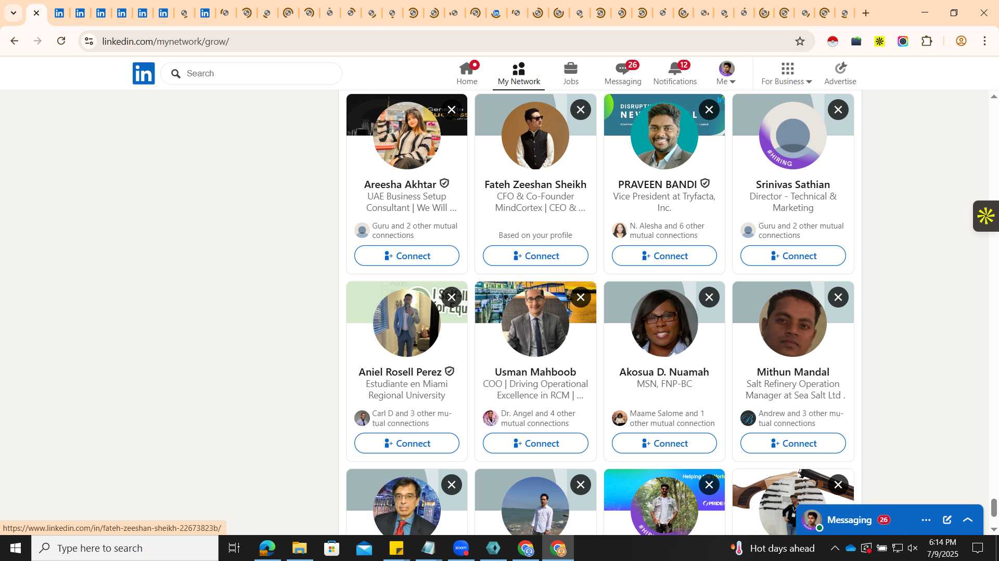Open the Windows Start menu

(16, 548)
